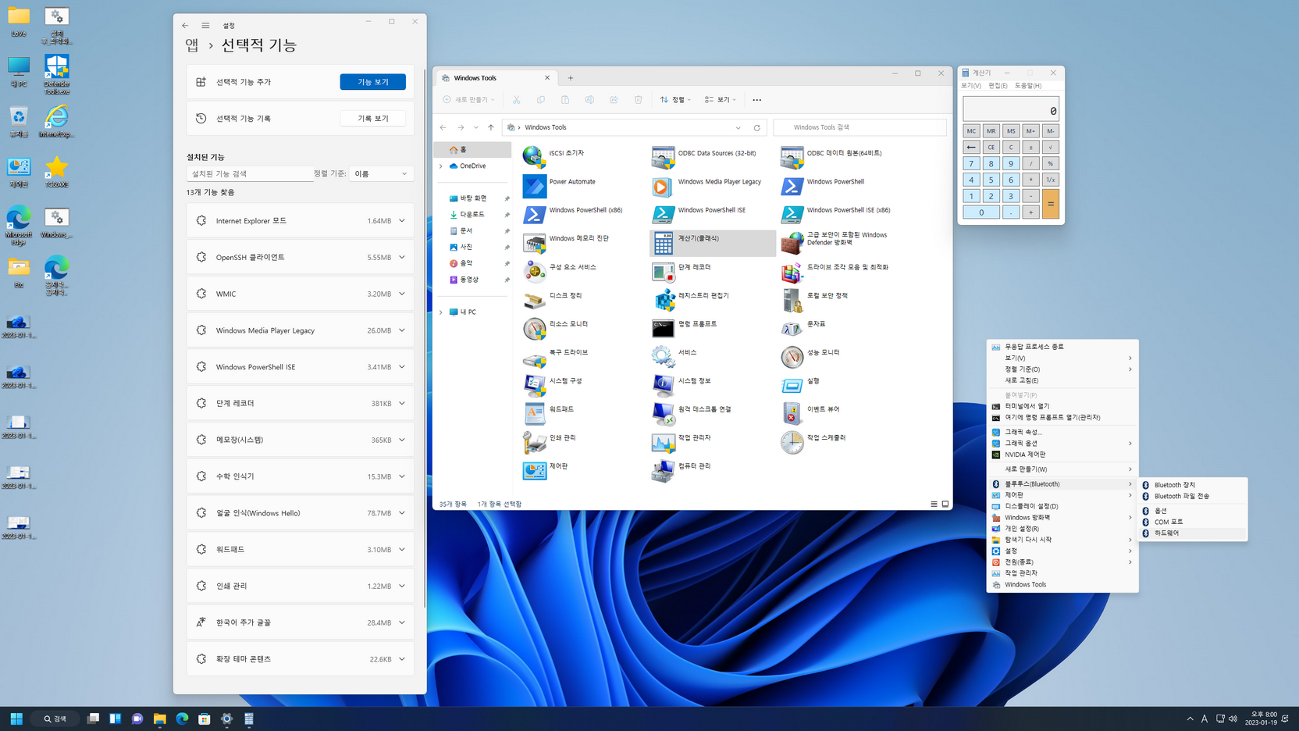Click Windows Tools 검색 box
The height and width of the screenshot is (731, 1299).
click(x=859, y=127)
